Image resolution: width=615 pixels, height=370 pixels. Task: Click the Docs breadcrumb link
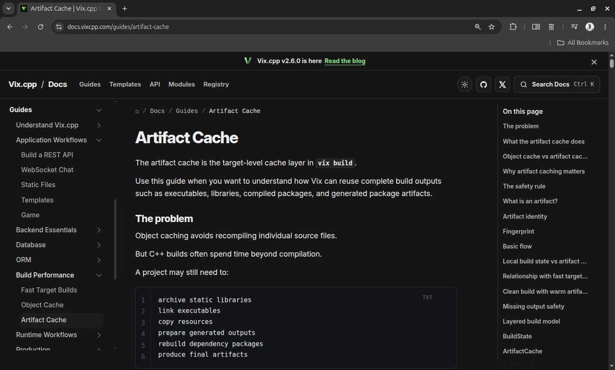157,111
